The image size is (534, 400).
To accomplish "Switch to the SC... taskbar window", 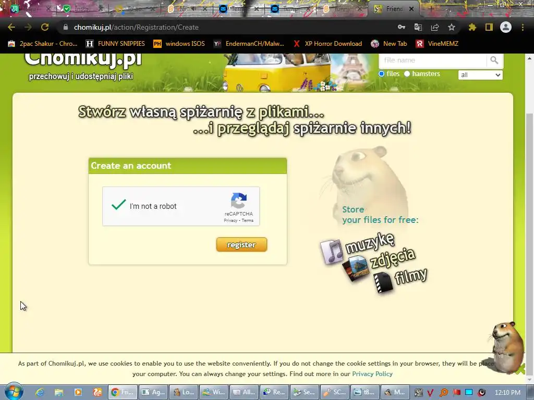I will pos(335,392).
